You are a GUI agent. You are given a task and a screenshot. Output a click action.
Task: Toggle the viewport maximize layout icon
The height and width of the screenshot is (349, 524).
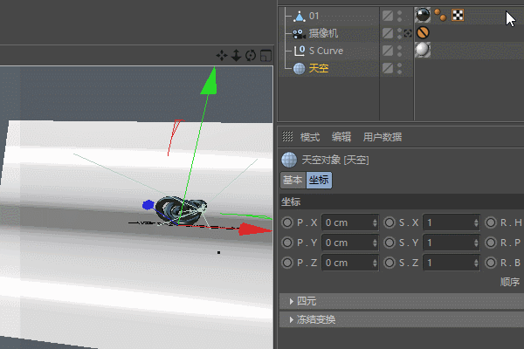point(266,56)
